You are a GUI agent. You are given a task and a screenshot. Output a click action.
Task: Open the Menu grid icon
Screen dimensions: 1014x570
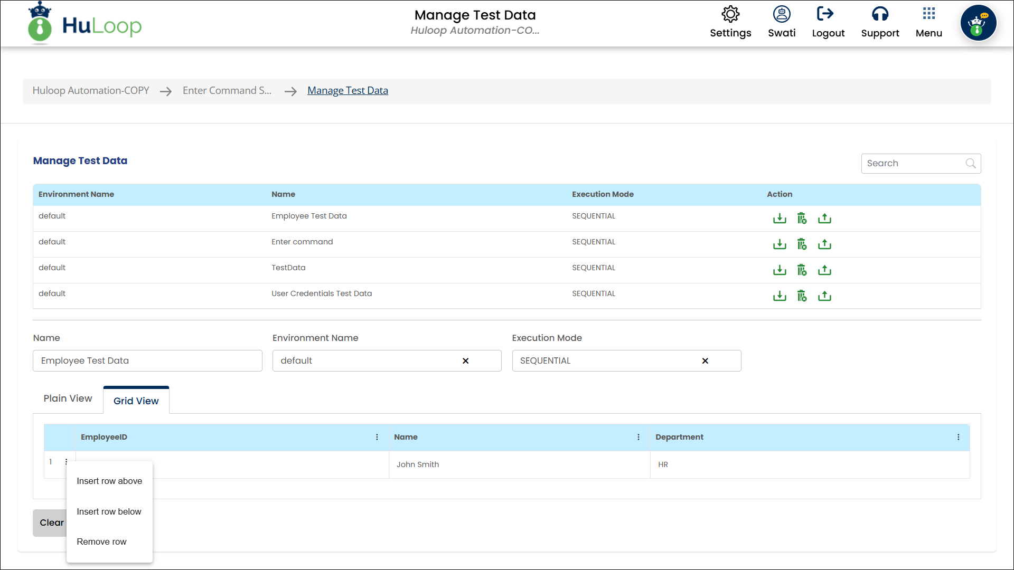929,14
